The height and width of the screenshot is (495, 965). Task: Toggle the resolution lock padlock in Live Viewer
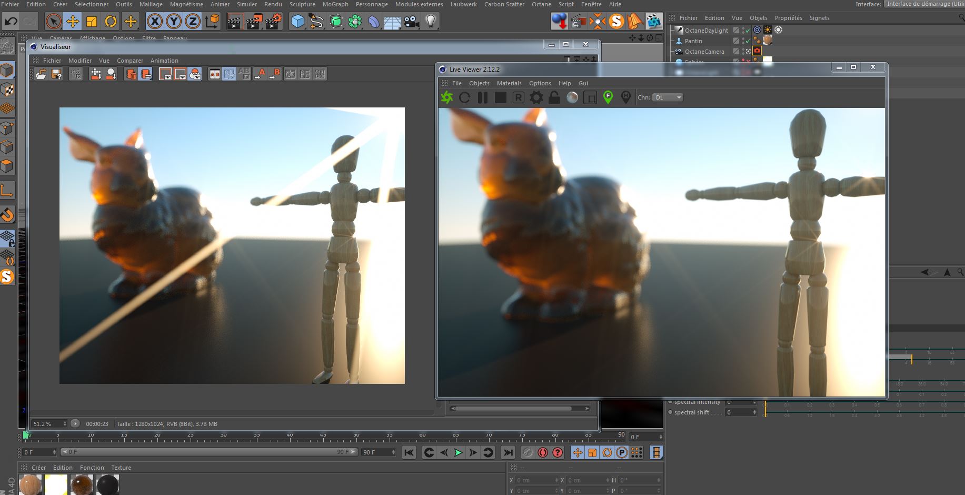point(554,97)
